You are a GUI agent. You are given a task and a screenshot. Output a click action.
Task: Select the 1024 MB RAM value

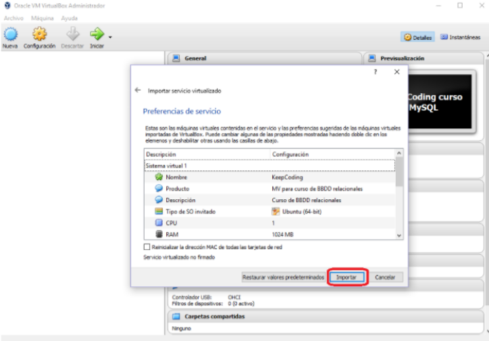coord(282,234)
